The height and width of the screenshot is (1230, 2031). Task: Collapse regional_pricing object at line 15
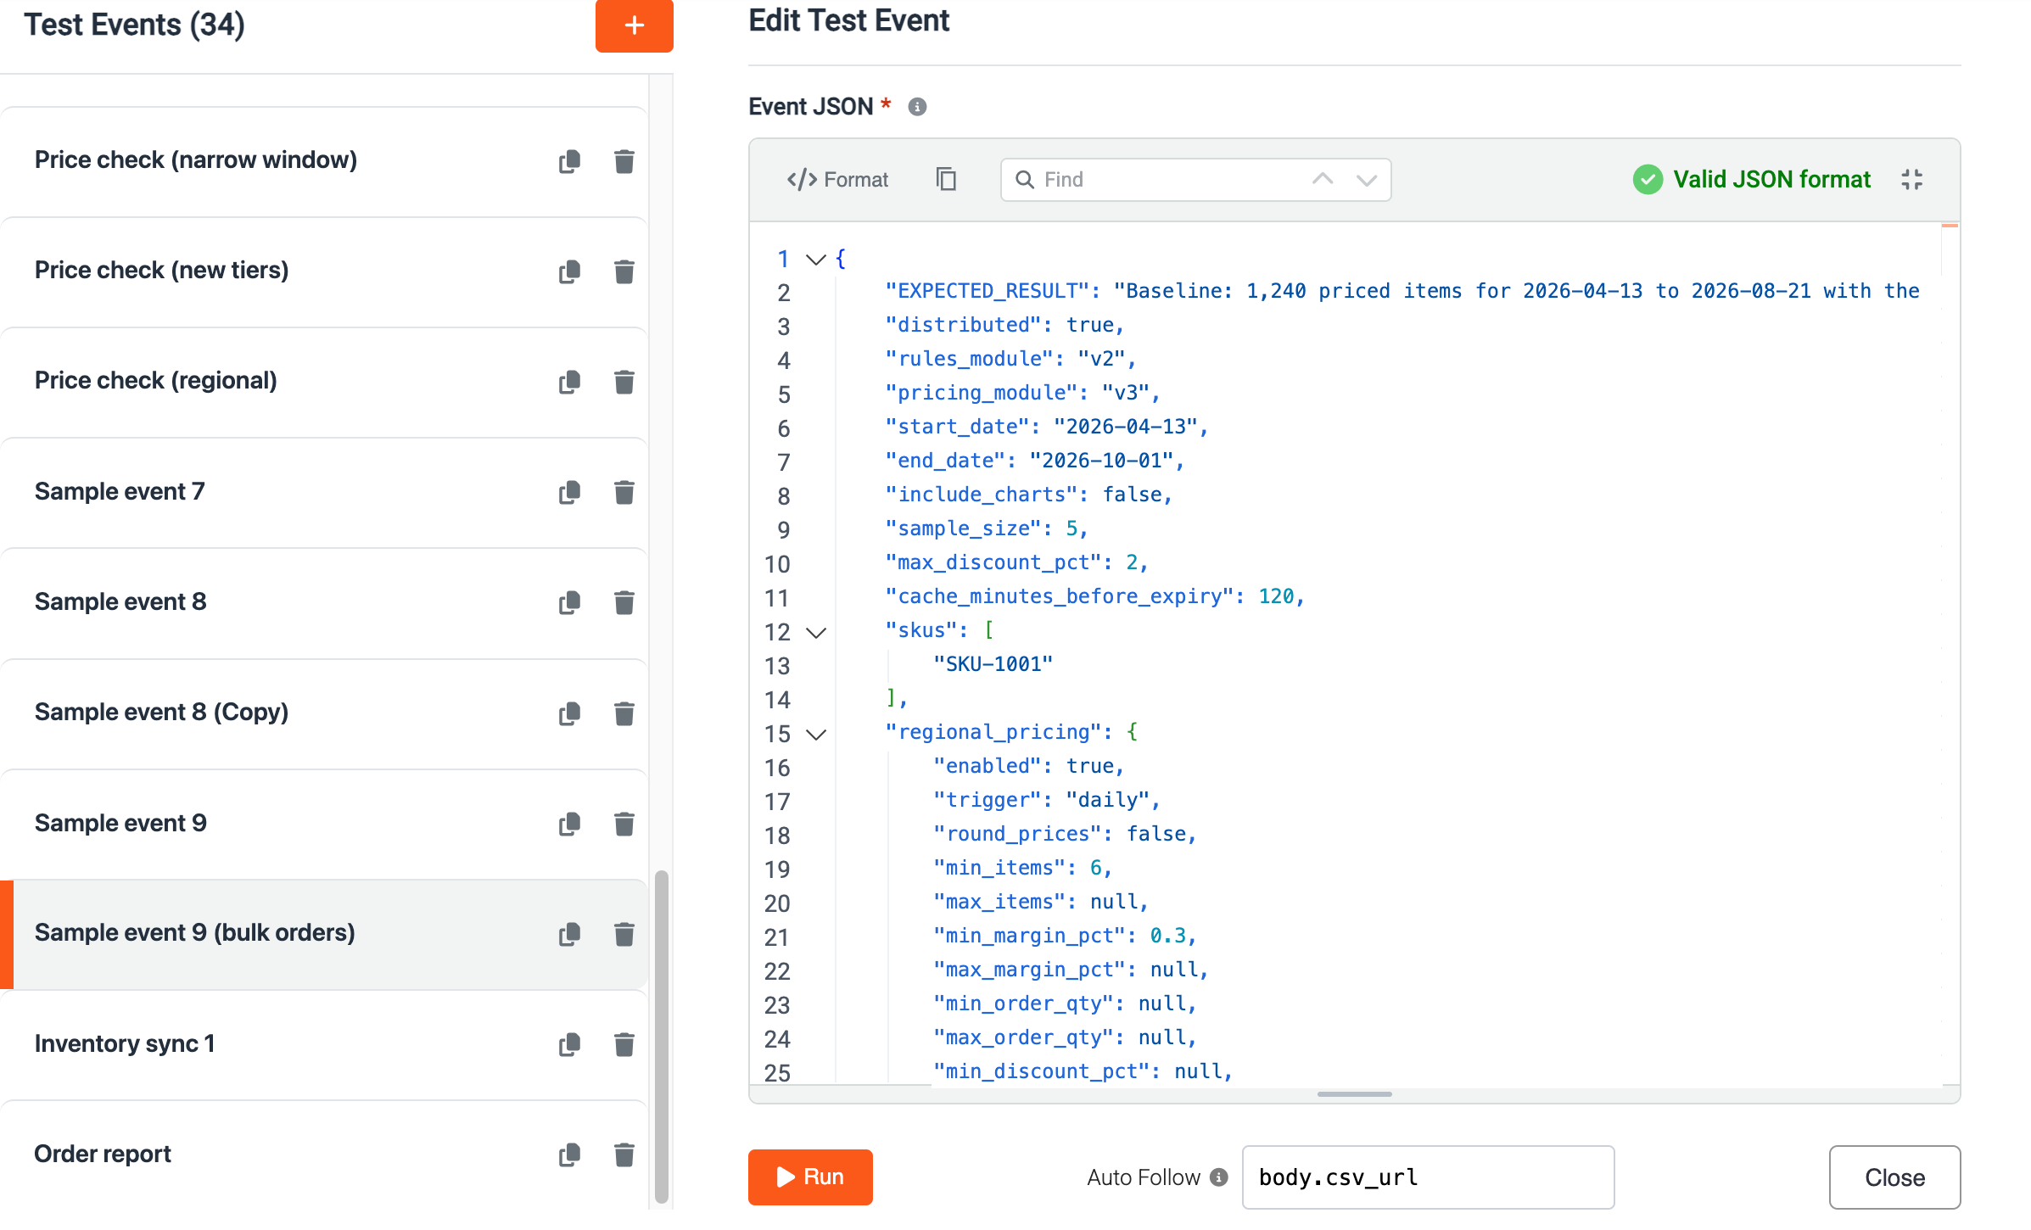815,734
